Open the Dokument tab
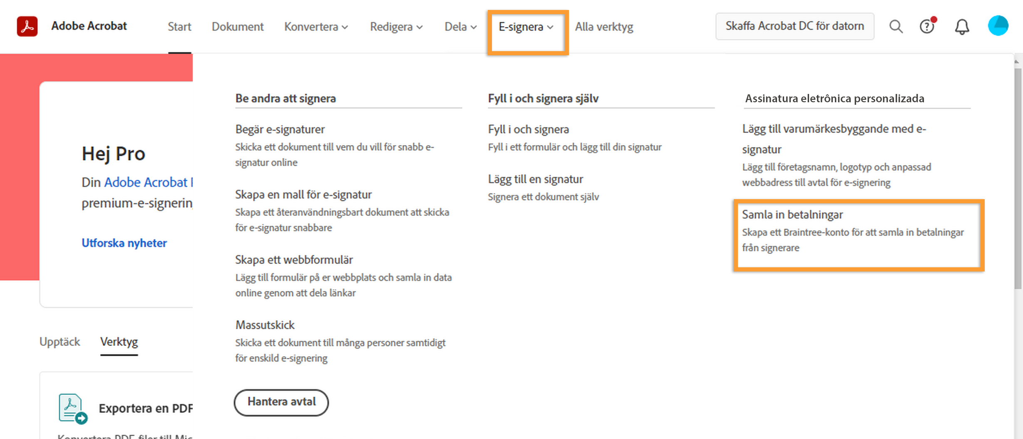Screen dimensions: 1023x439 (238, 27)
